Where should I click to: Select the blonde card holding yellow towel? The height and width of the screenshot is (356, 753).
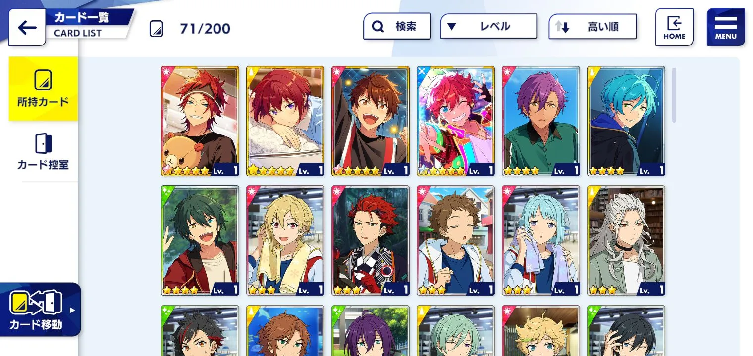click(x=285, y=241)
